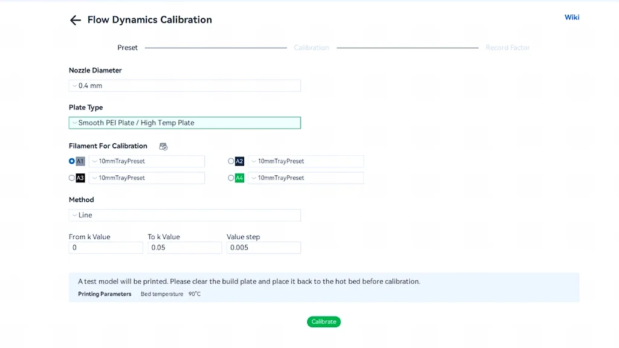Select the A4 filament radio button
Screen dimensions: 619x348
tap(231, 178)
